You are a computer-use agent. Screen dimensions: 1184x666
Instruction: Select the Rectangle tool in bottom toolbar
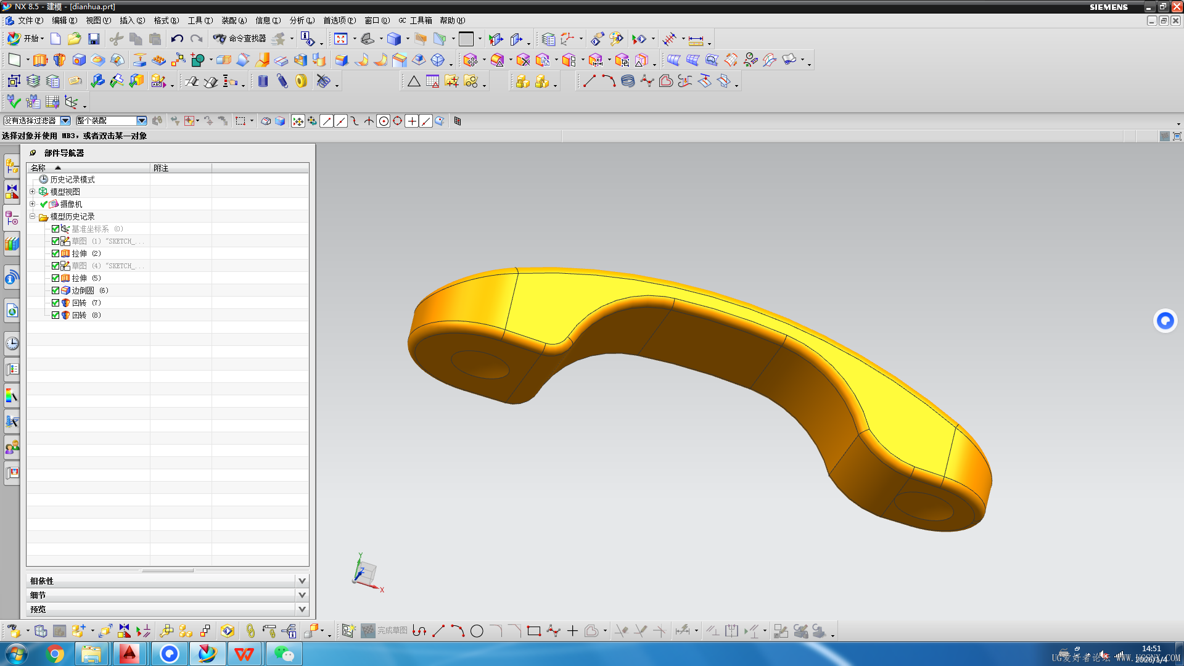pyautogui.click(x=534, y=631)
